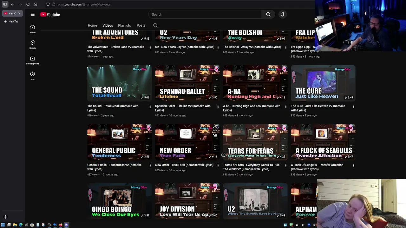406x228 pixels.
Task: Open options for A Flock Of Seagulls video
Action: click(x=354, y=165)
